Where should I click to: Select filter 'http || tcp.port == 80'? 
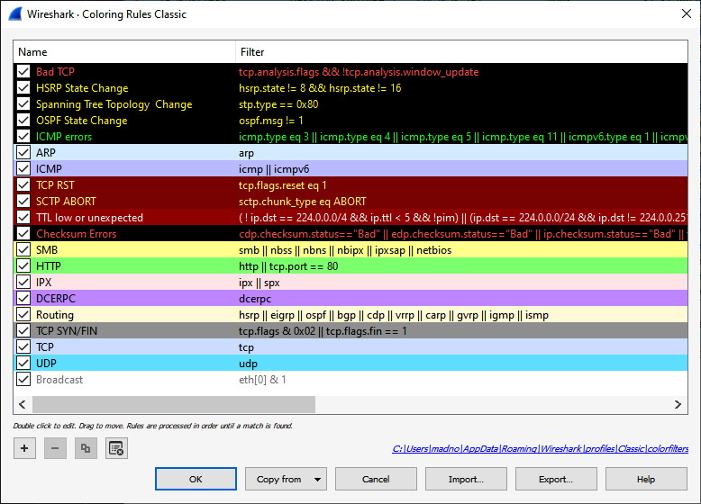pos(288,266)
